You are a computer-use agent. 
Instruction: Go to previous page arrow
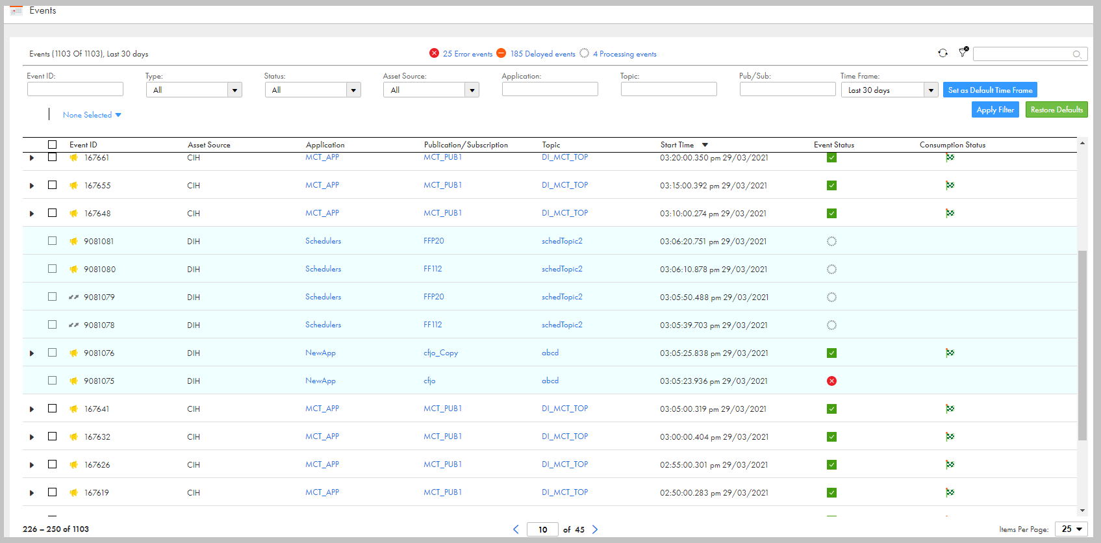[x=516, y=529]
